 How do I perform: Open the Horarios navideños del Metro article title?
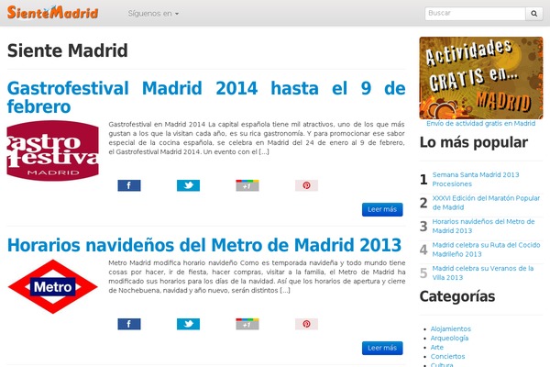coord(204,245)
